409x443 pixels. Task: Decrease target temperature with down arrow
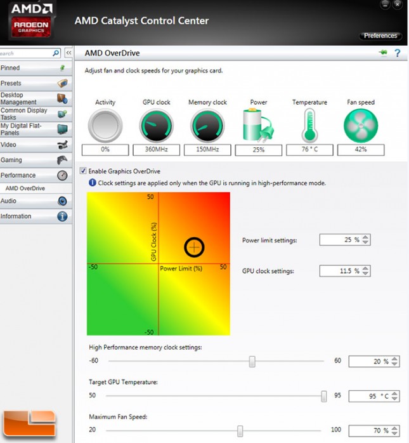coord(394,399)
